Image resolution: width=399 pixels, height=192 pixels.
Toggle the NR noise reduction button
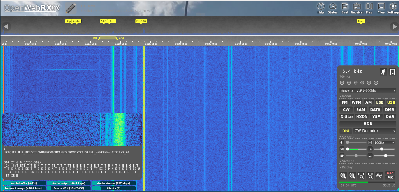(342, 156)
